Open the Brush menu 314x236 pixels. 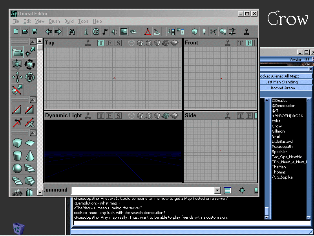[x=54, y=21]
